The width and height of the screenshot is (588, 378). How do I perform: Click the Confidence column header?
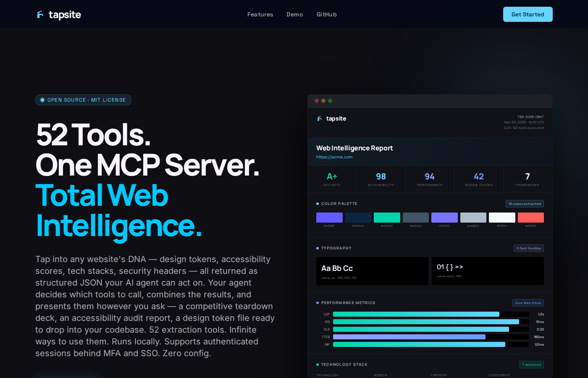coord(499,375)
